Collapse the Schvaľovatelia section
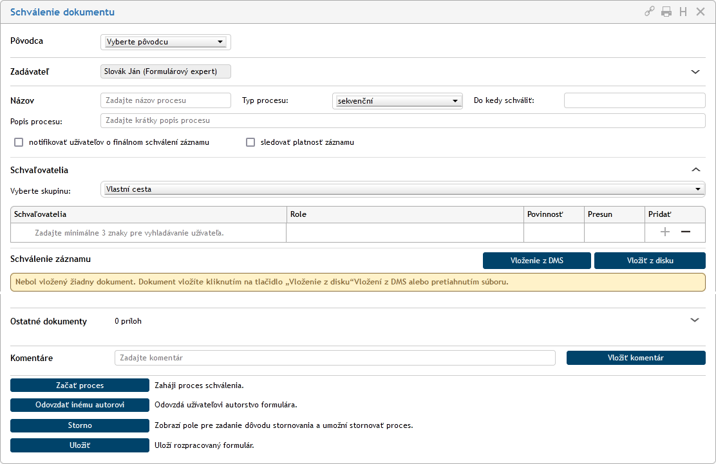 tap(695, 170)
